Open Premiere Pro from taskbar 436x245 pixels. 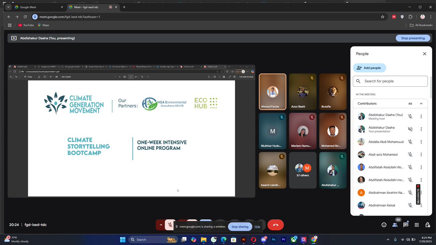(x=284, y=240)
